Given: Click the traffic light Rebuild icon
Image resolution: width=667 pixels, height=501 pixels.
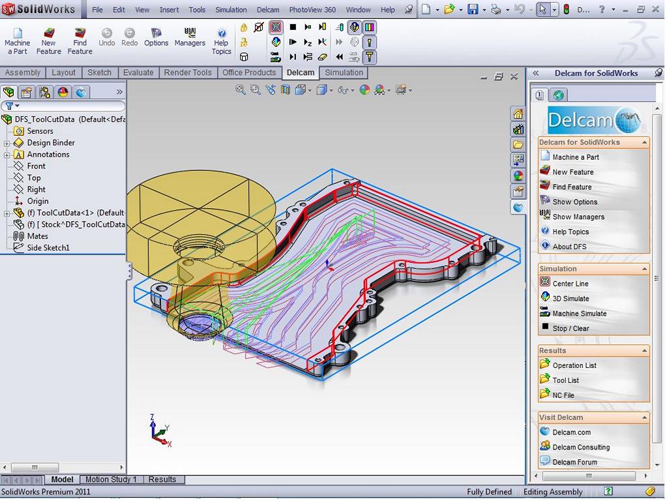Looking at the screenshot, I should [566, 9].
